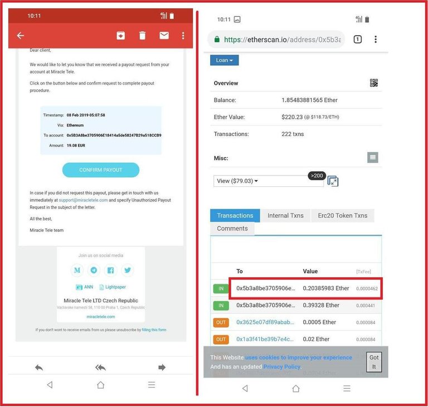Visit the miracletele.com footer link
The height and width of the screenshot is (407, 428).
(x=101, y=317)
